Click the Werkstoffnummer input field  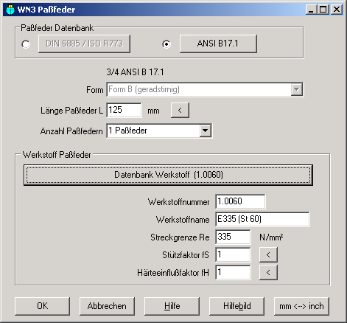click(240, 201)
